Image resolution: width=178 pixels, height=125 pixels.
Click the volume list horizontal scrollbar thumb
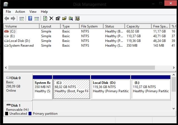81,68
